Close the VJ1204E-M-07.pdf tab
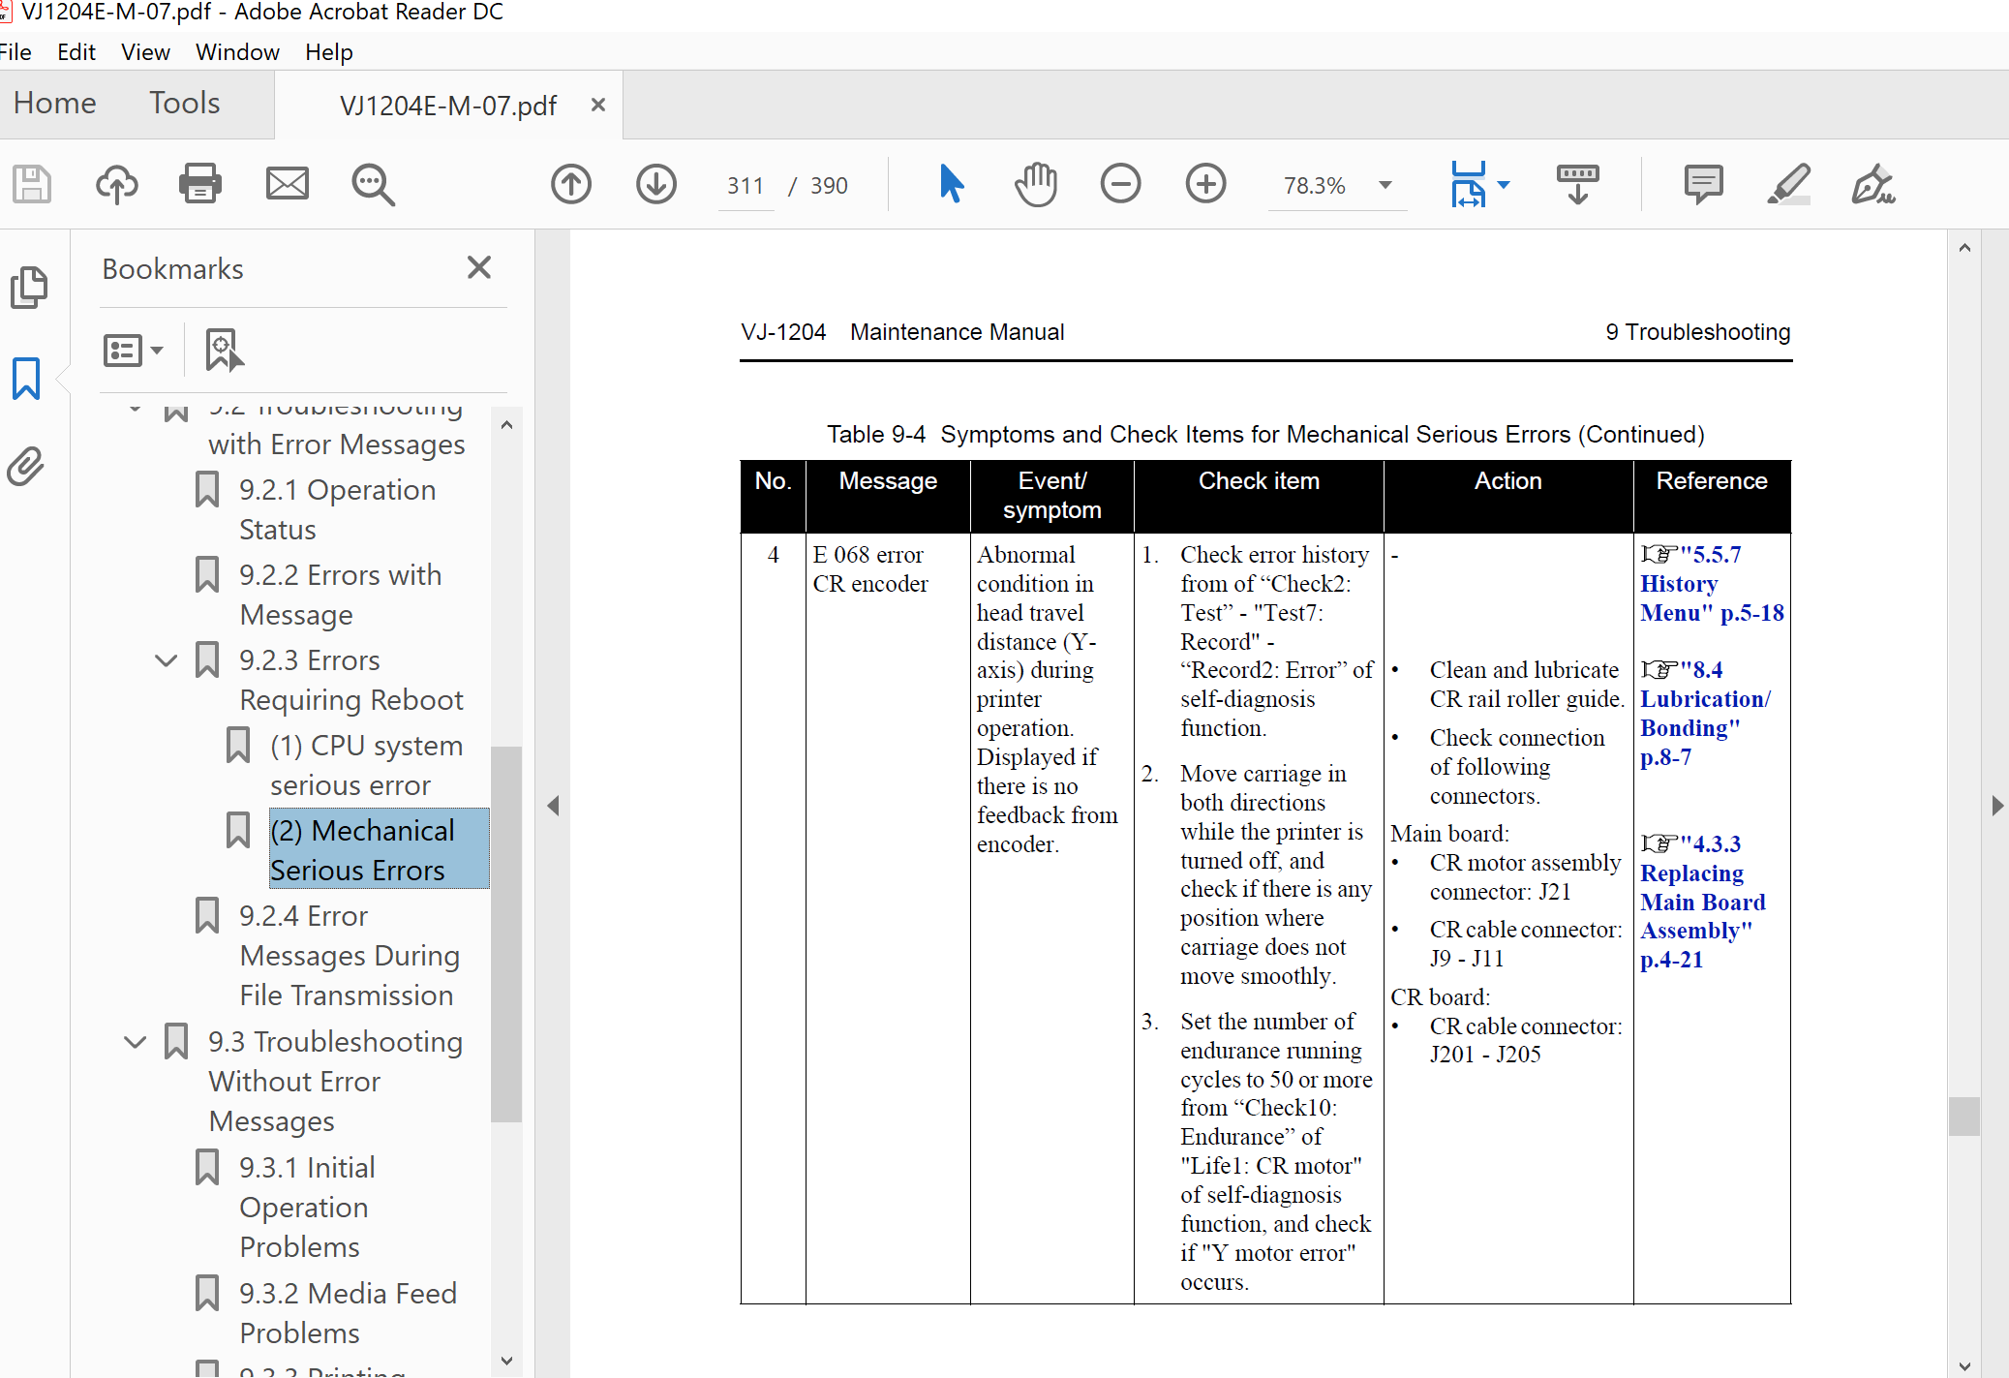This screenshot has height=1378, width=2009. click(598, 105)
